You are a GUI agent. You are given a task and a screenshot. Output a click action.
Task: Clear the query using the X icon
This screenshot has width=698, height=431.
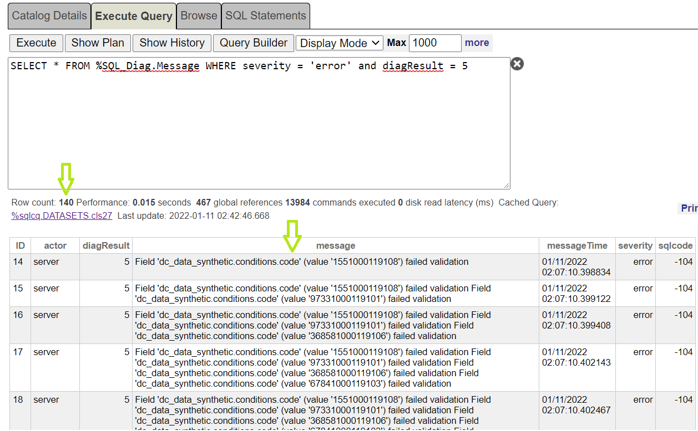pyautogui.click(x=517, y=64)
